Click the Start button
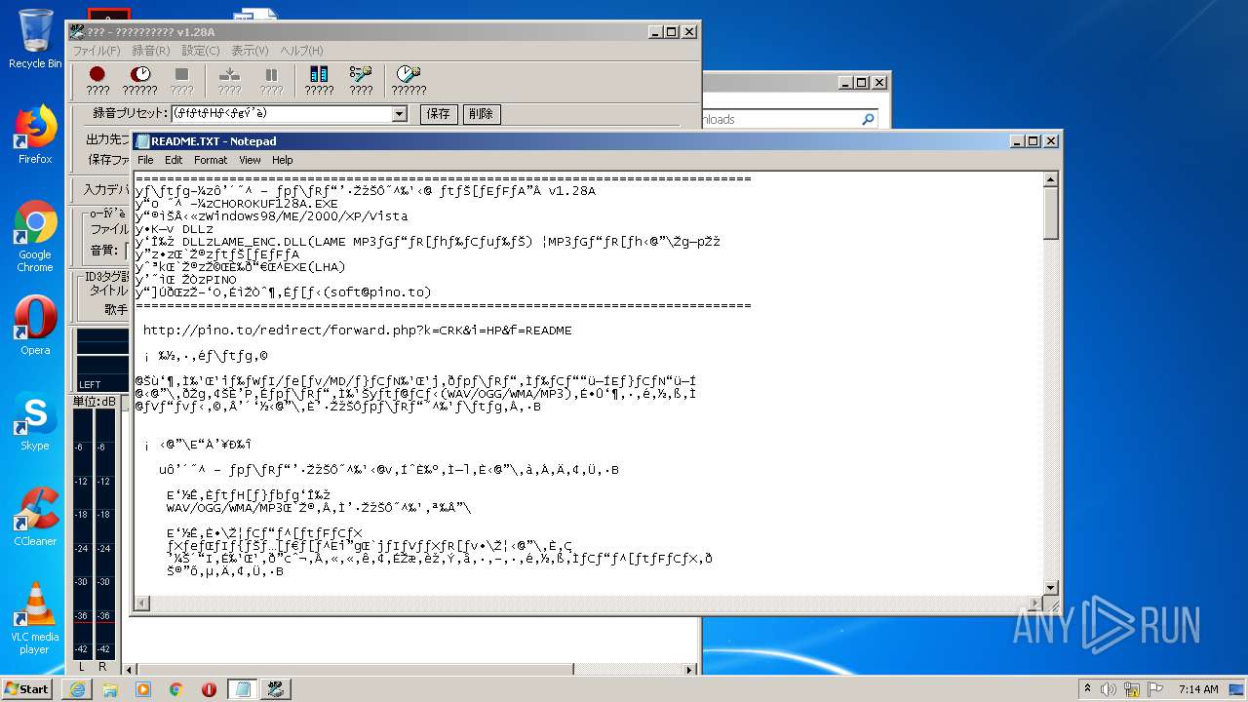Image resolution: width=1248 pixels, height=702 pixels. coord(27,688)
